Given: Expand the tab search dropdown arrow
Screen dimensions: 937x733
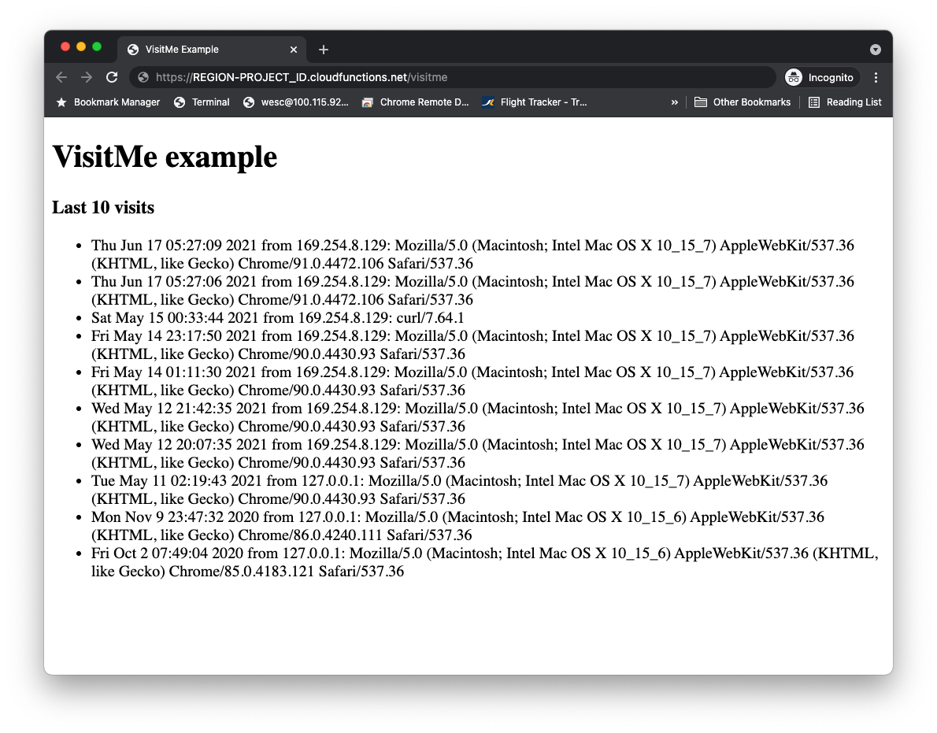Looking at the screenshot, I should pos(876,50).
